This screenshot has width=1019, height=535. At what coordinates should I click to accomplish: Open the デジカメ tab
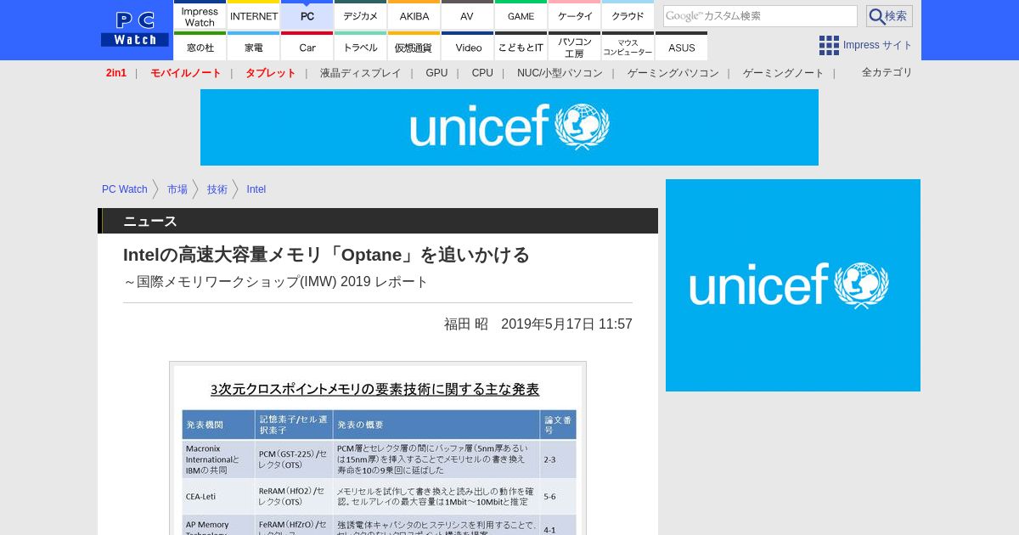pos(361,14)
